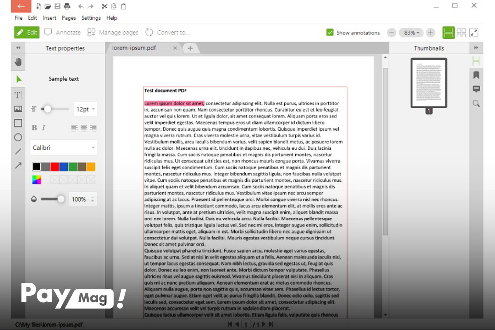Select the Text insertion tool
Image resolution: width=495 pixels, height=330 pixels.
click(x=18, y=94)
